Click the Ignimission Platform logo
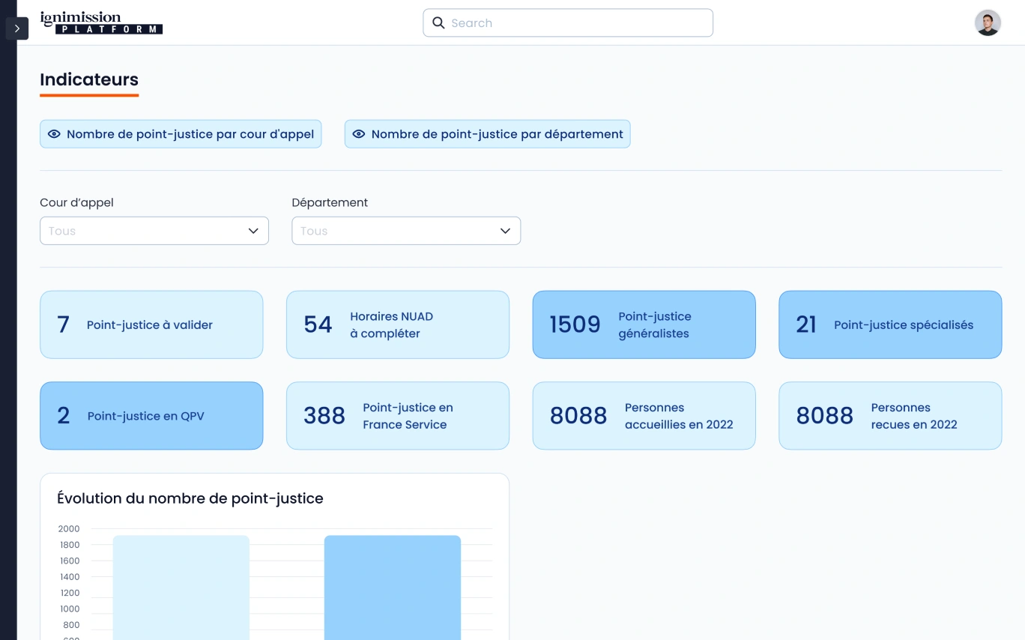The image size is (1025, 640). click(101, 22)
